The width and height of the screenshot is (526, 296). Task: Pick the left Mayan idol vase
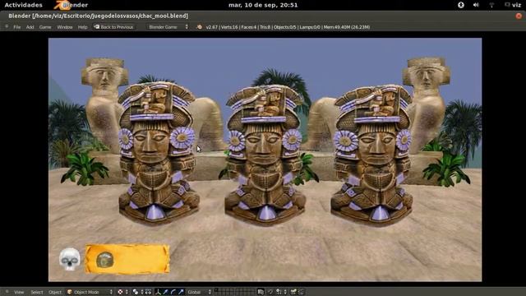coord(157,153)
